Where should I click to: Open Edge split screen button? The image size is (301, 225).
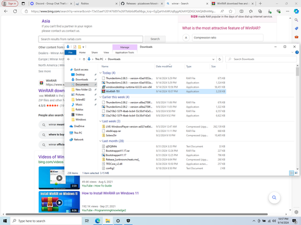tap(241, 11)
